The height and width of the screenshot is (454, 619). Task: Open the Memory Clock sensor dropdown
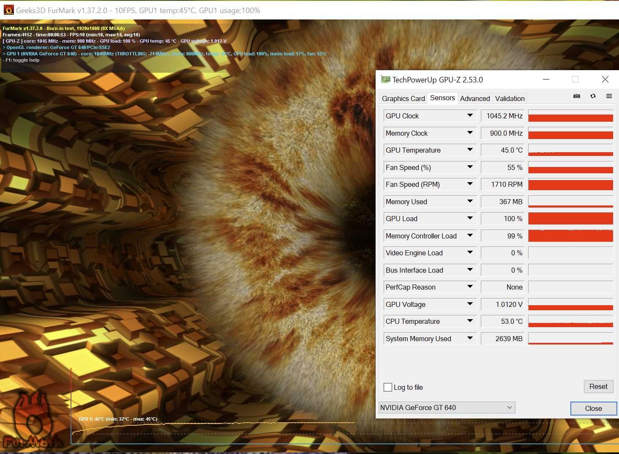[470, 133]
